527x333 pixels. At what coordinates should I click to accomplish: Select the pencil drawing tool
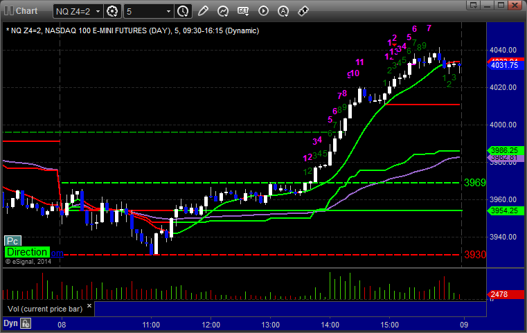203,11
